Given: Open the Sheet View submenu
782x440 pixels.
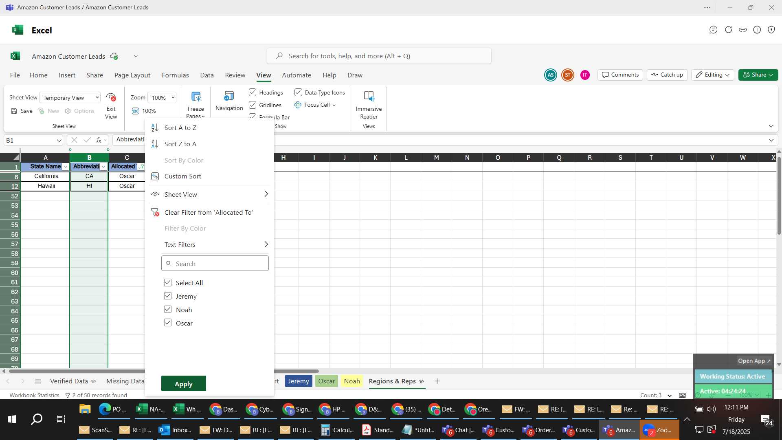Looking at the screenshot, I should [x=210, y=194].
